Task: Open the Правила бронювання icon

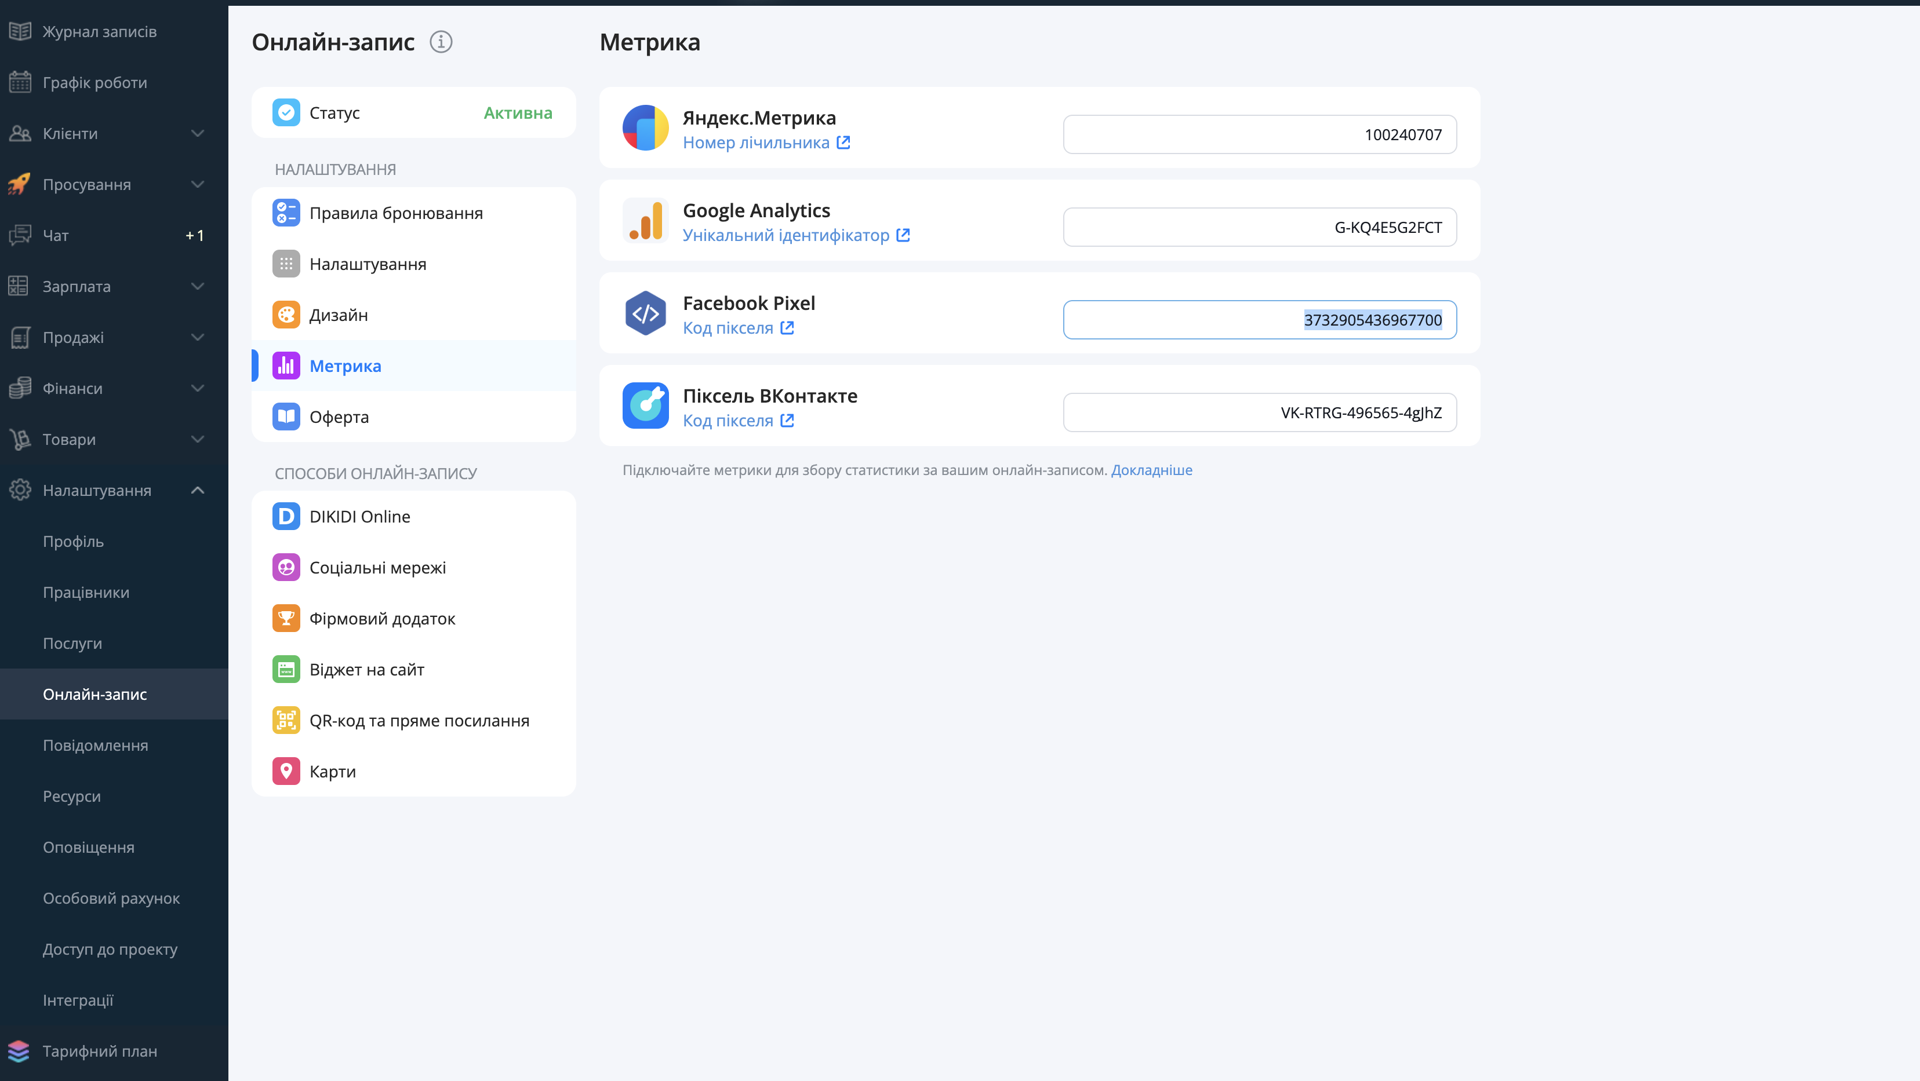Action: 286,213
